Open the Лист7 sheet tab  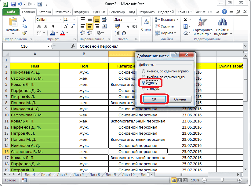coord(62,175)
